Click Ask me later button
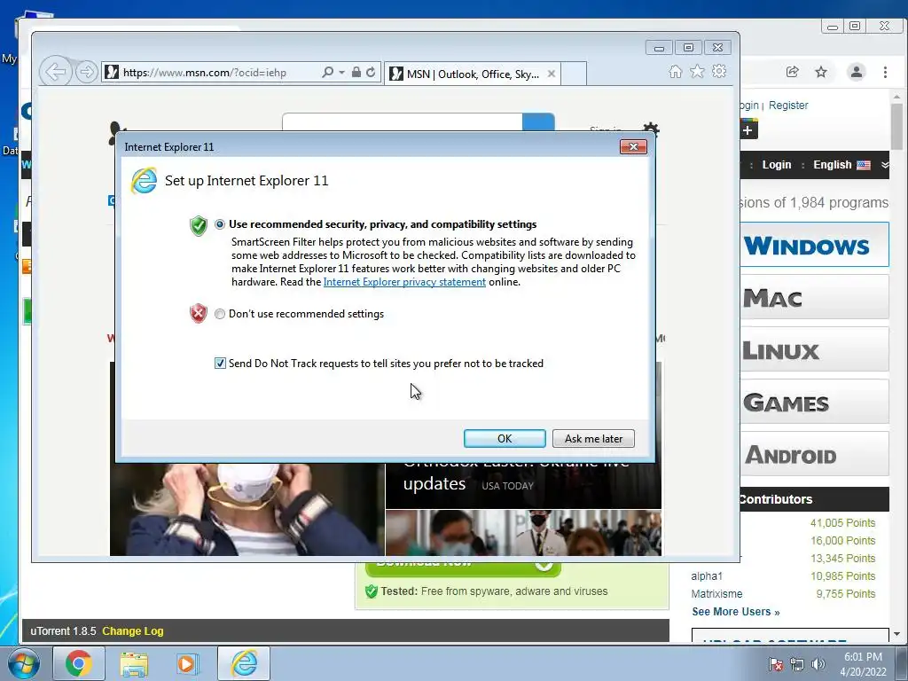908x681 pixels. pyautogui.click(x=593, y=438)
